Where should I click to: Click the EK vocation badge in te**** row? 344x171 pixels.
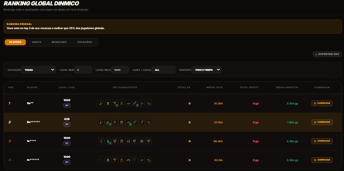pos(67,143)
